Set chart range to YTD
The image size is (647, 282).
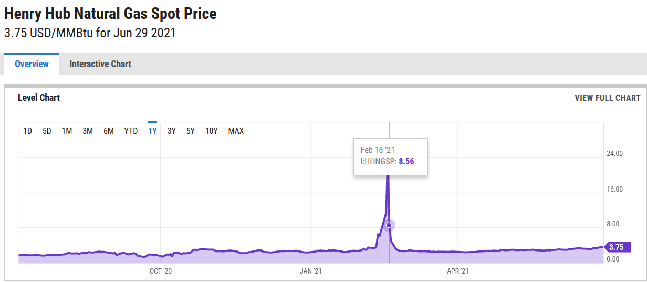click(x=131, y=131)
